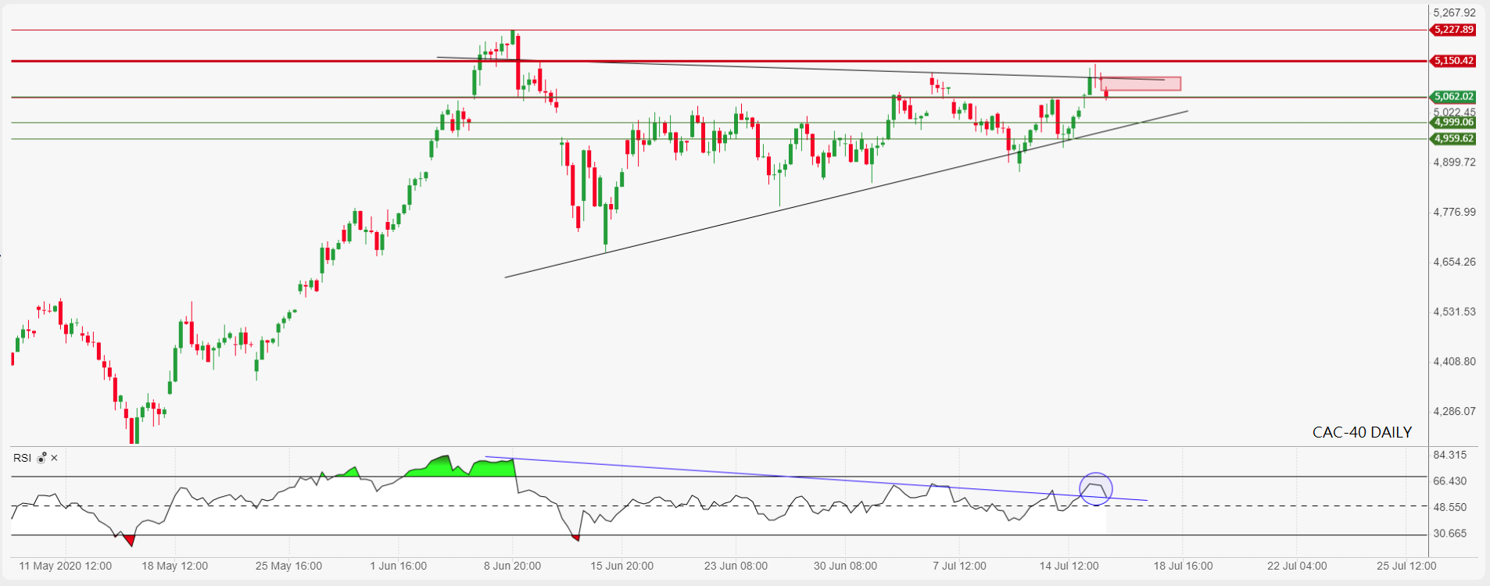The image size is (1490, 586).
Task: Click the 30 Jun 08:00 date label
Action: coord(845,566)
